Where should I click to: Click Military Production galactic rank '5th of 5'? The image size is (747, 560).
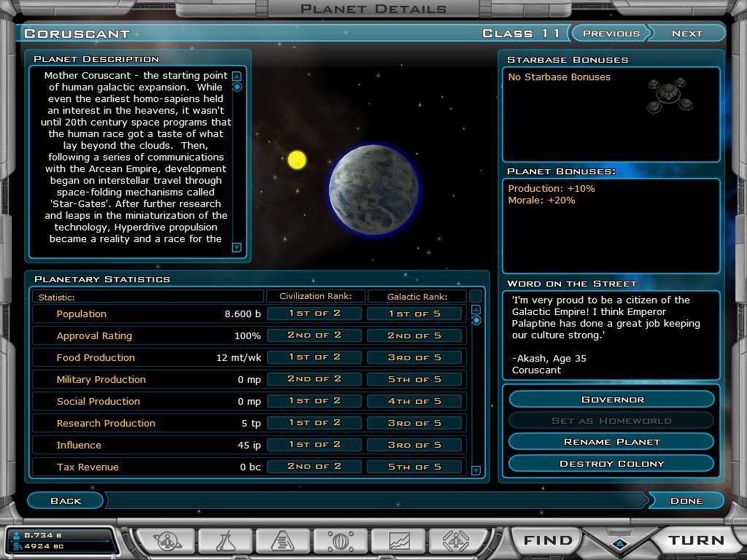pyautogui.click(x=414, y=379)
